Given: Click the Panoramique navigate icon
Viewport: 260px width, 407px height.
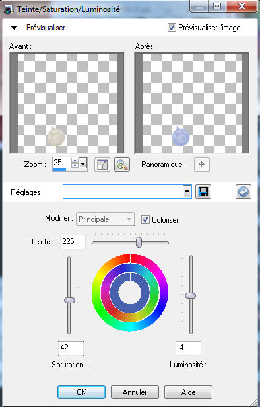Looking at the screenshot, I should click(x=202, y=165).
